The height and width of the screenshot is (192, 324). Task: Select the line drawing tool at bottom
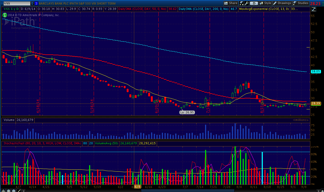click(19, 190)
